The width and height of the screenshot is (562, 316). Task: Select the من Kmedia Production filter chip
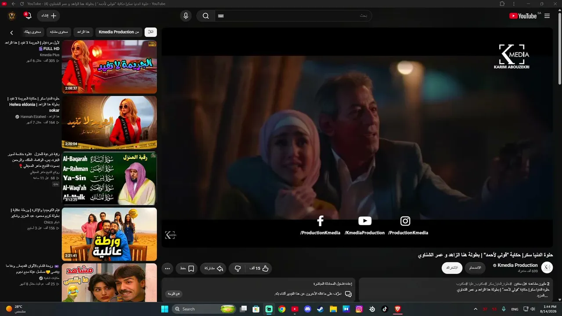[x=119, y=32]
